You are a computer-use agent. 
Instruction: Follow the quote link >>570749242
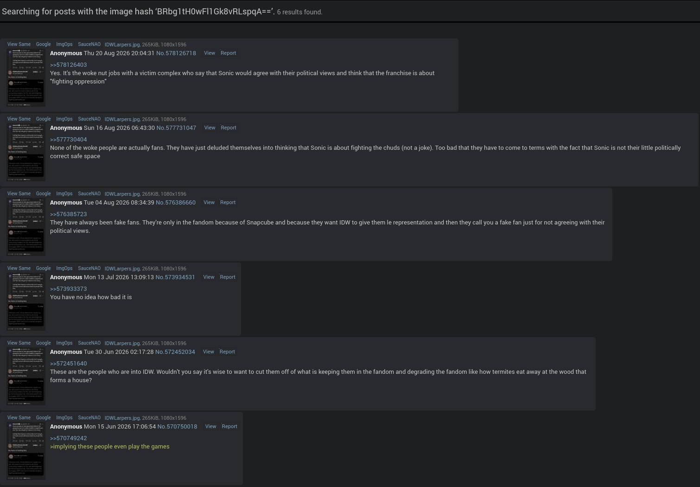[x=69, y=438]
